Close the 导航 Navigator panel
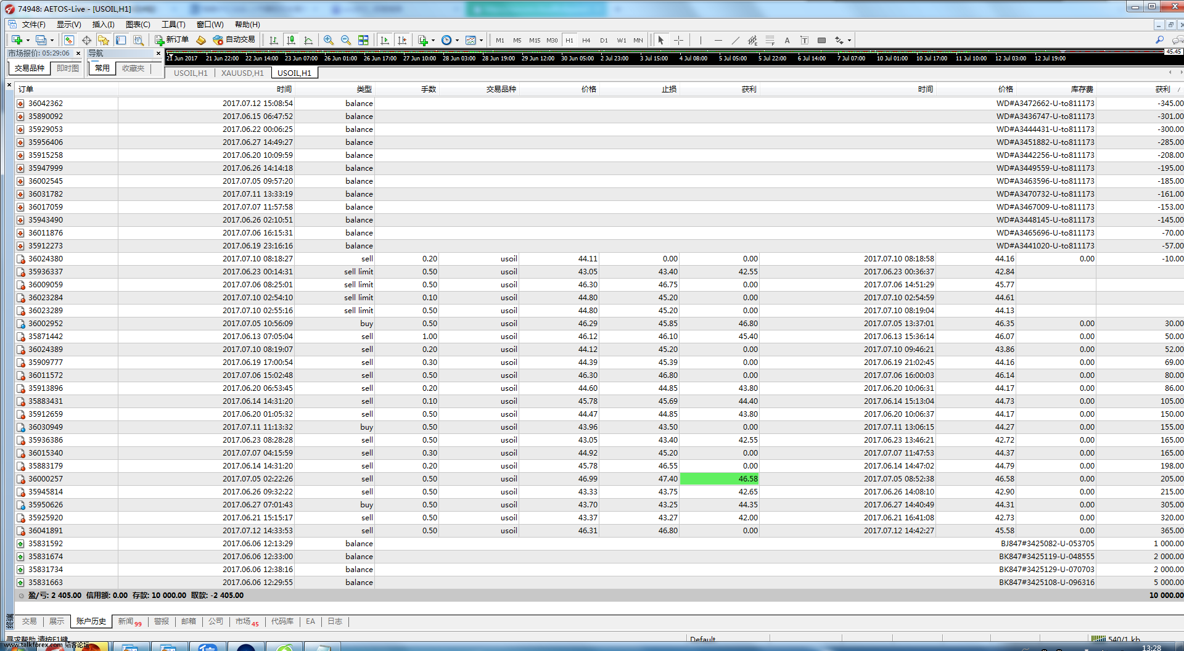Screen dimensions: 1184x651 click(x=158, y=54)
